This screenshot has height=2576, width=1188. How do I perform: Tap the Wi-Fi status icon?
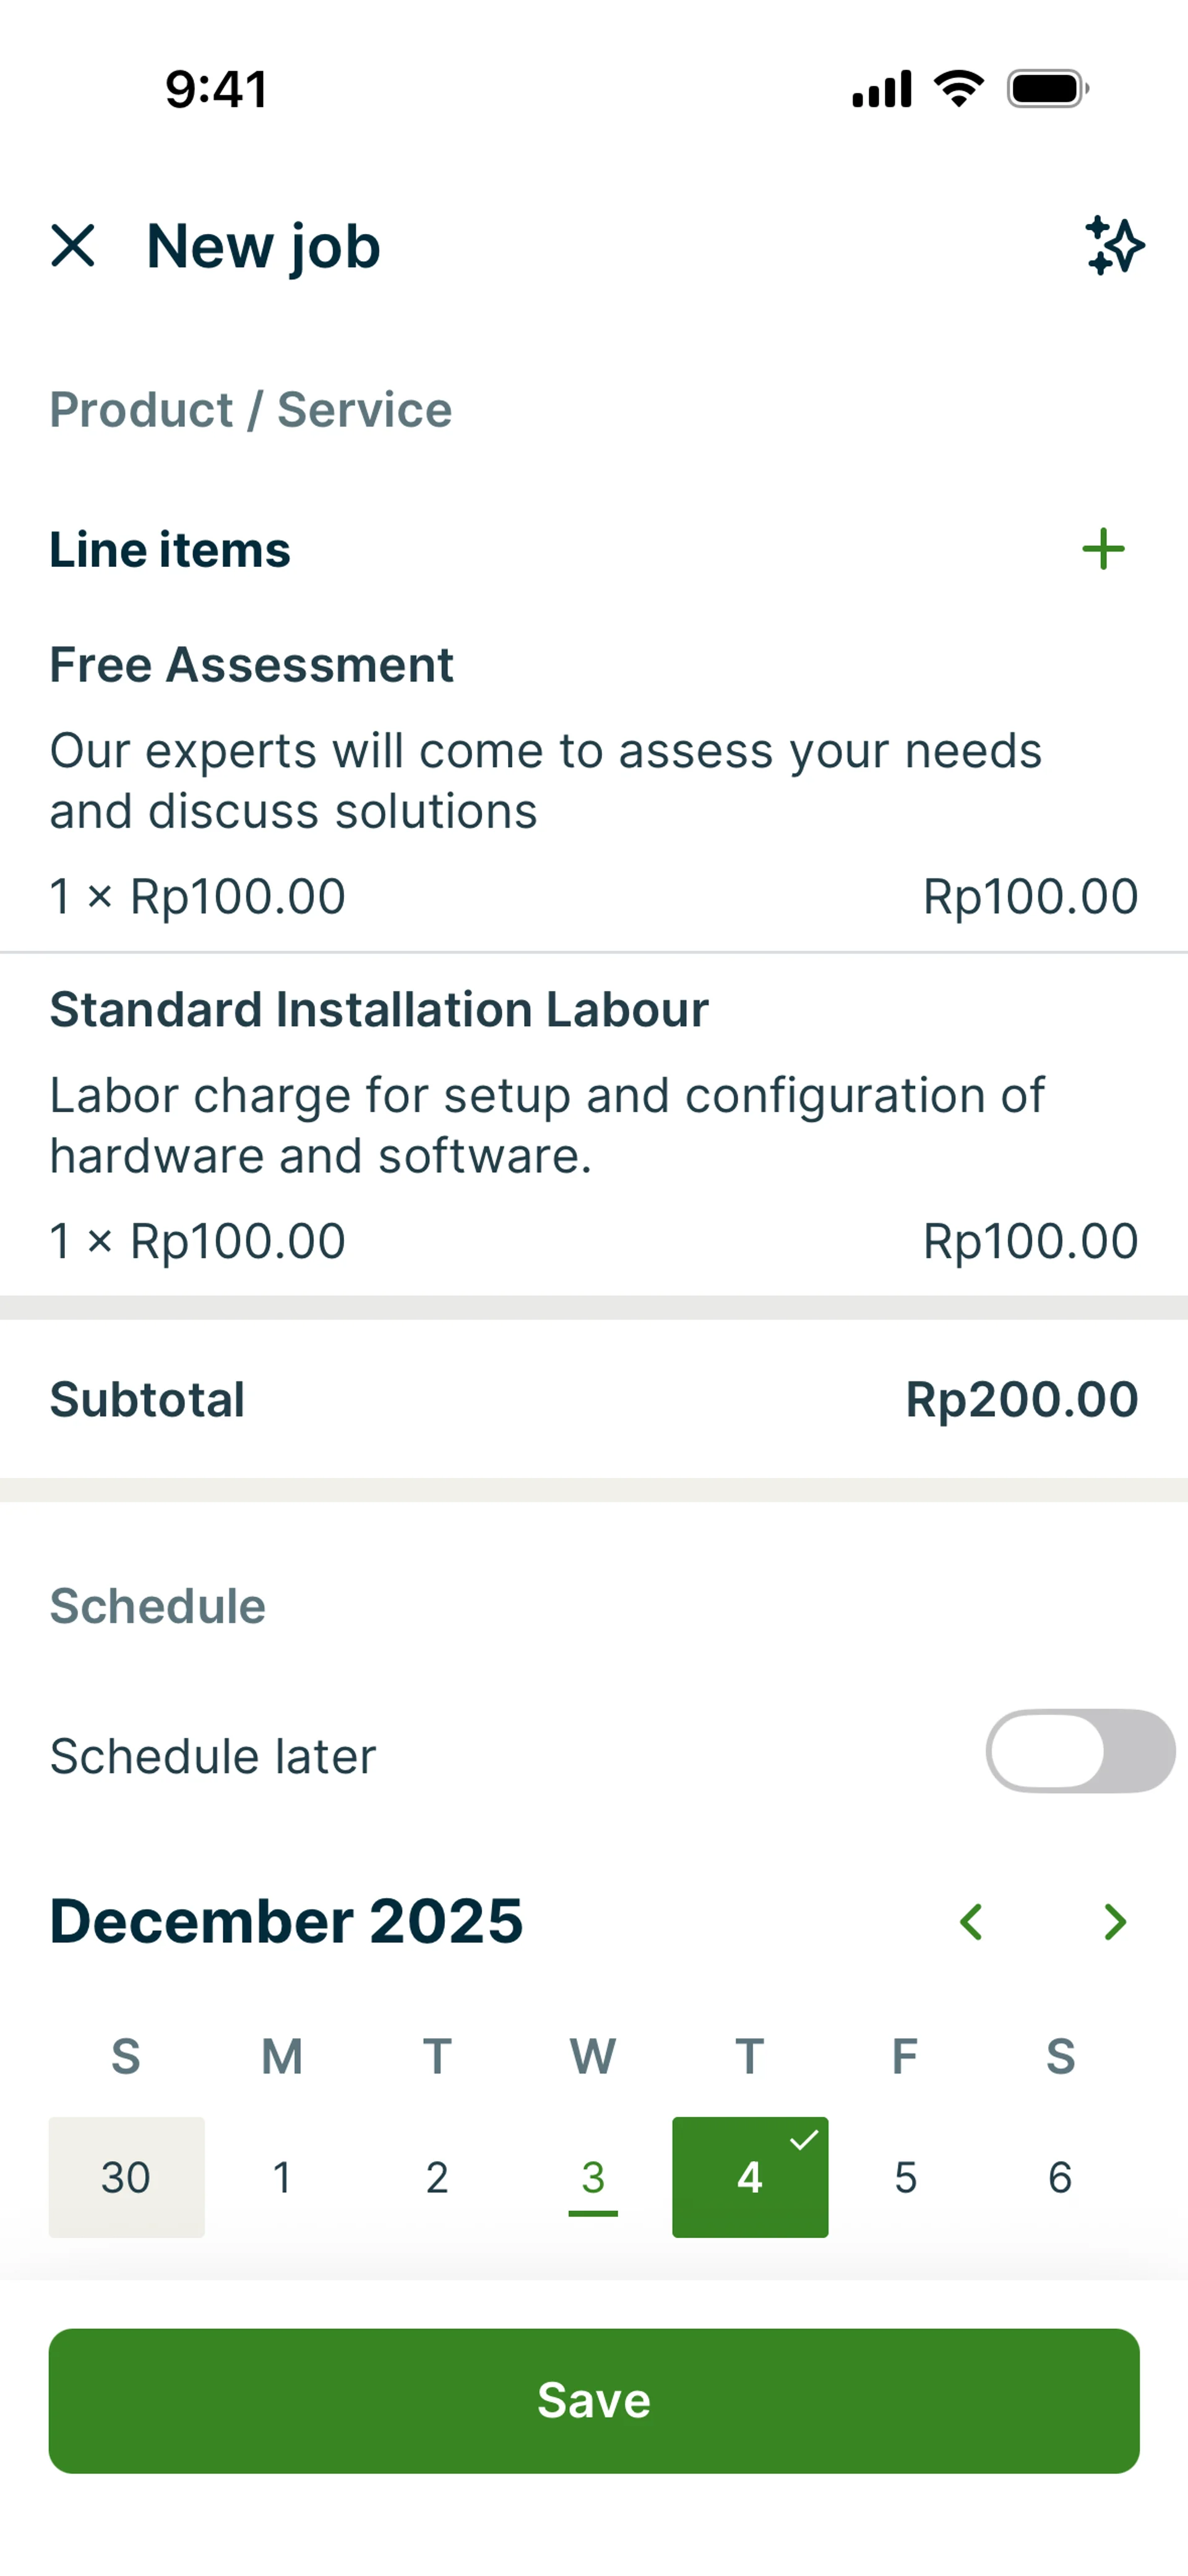pos(958,89)
